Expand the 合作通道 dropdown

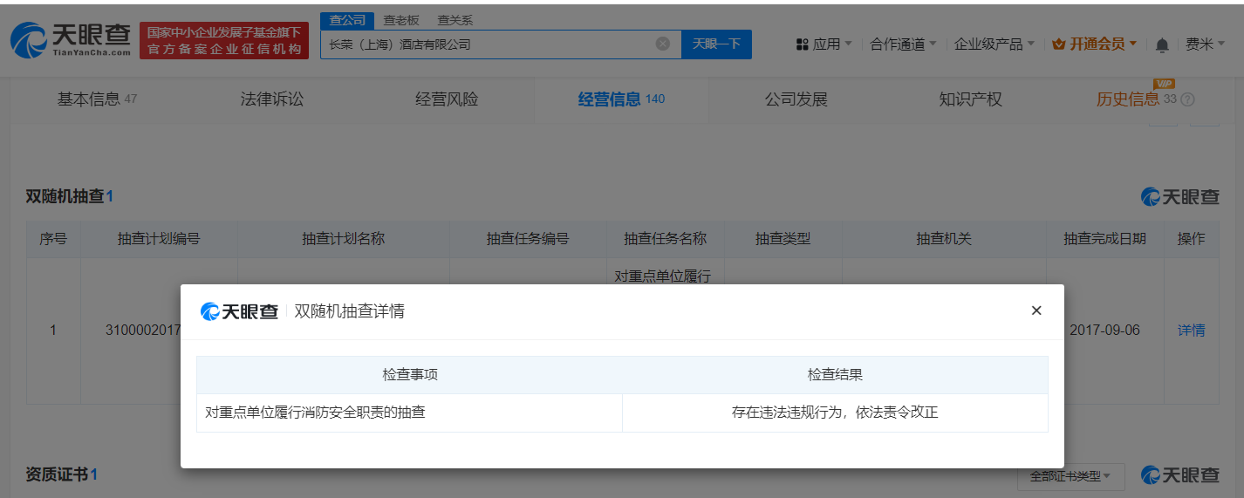tap(903, 44)
